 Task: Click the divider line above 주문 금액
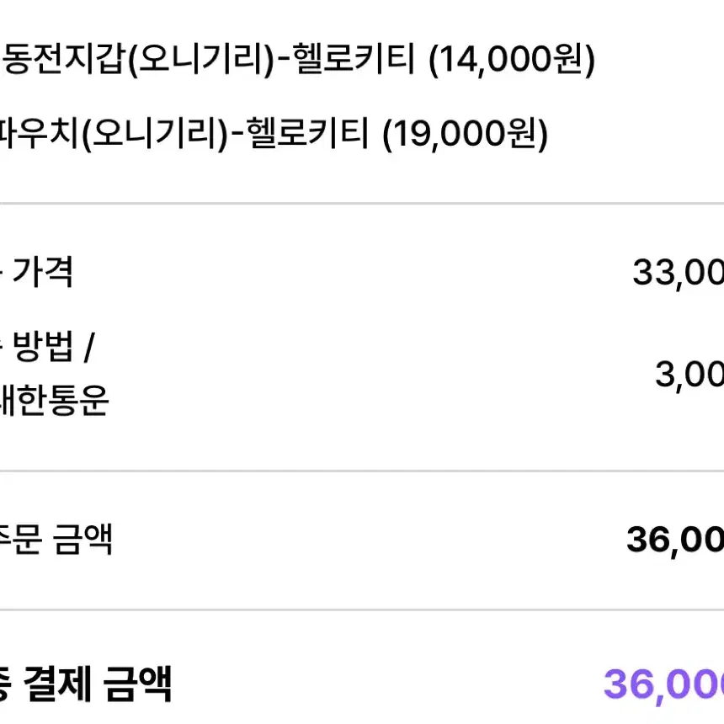pos(362,471)
